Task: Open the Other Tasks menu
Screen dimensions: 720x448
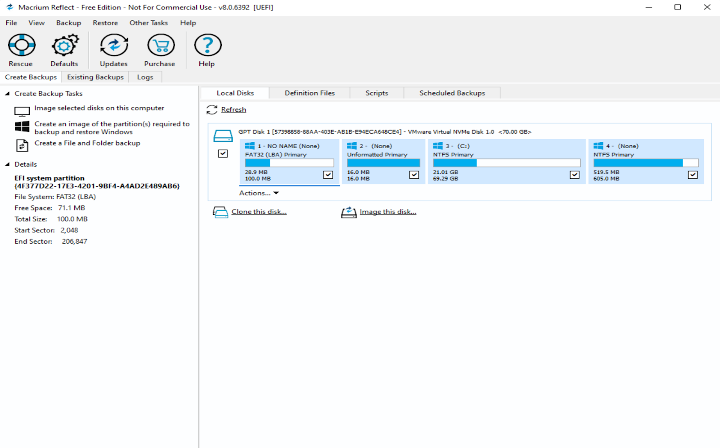Action: click(148, 23)
